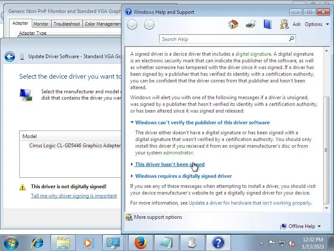Open the Windows Start menu
The height and width of the screenshot is (251, 334).
(x=11, y=243)
